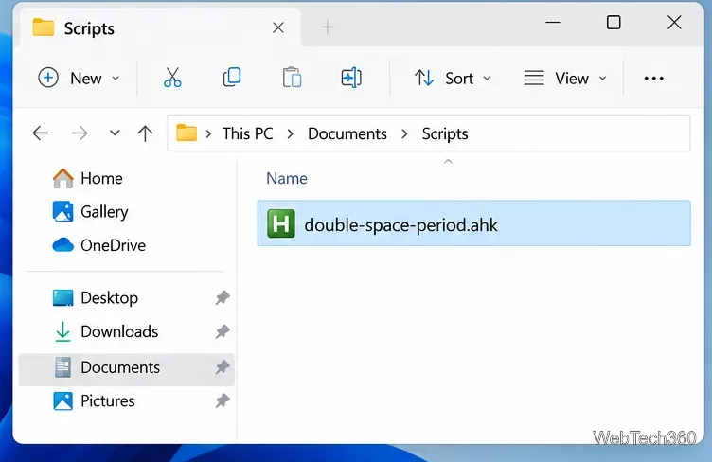Close the Scripts tab
The width and height of the screenshot is (712, 462).
click(x=278, y=27)
